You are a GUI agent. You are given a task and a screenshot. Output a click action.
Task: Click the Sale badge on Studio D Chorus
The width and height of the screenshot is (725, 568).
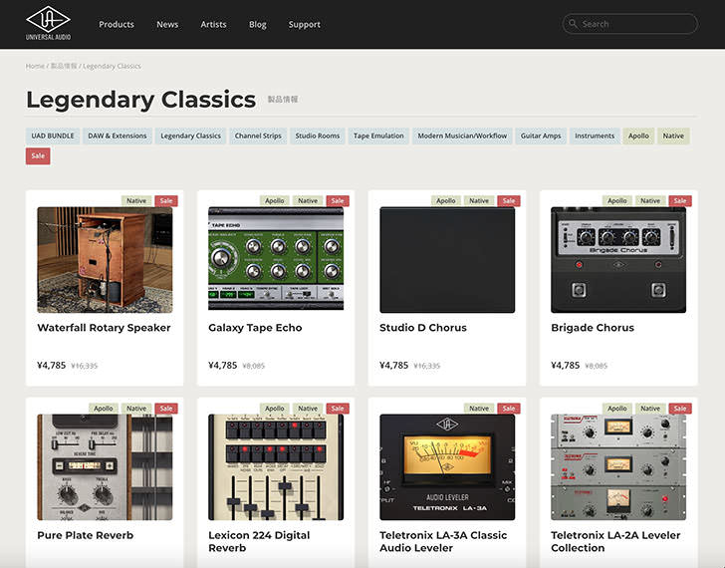point(509,200)
